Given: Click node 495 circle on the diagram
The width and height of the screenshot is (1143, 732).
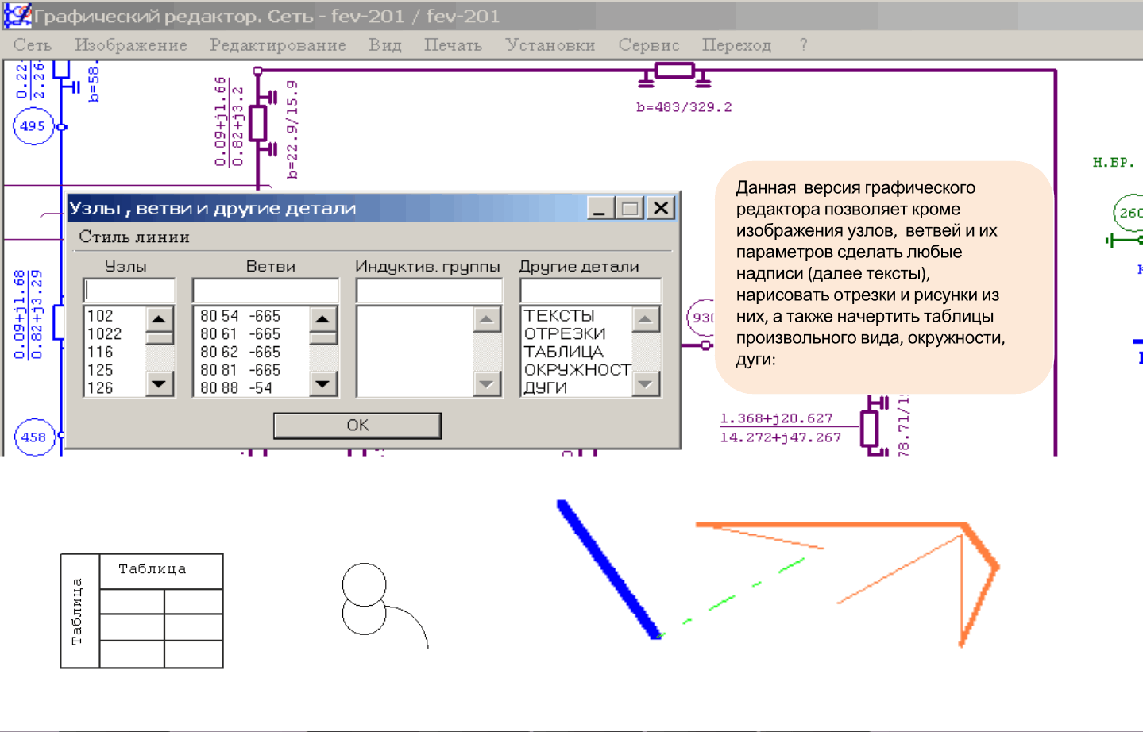Looking at the screenshot, I should coord(33,126).
